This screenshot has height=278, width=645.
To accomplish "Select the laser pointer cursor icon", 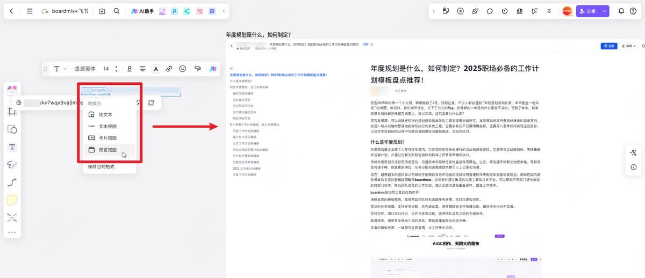I will pyautogui.click(x=534, y=11).
